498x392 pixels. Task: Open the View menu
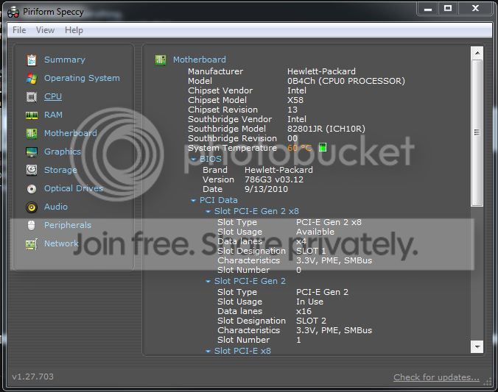pos(45,30)
